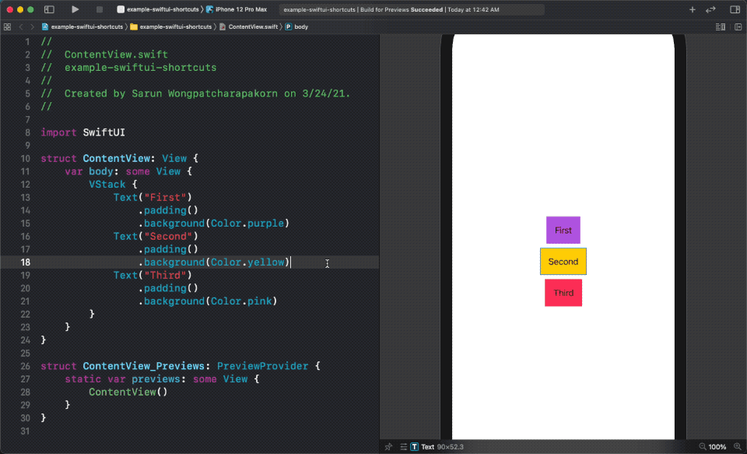Open editor options above the code editor
This screenshot has height=454, width=747.
pos(720,26)
